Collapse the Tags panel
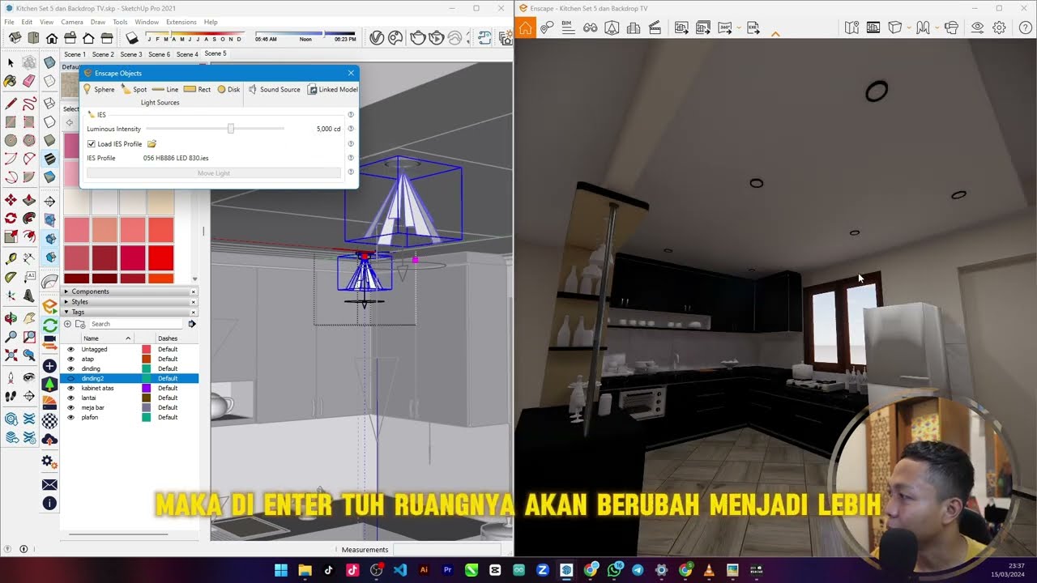The height and width of the screenshot is (583, 1037). [66, 312]
